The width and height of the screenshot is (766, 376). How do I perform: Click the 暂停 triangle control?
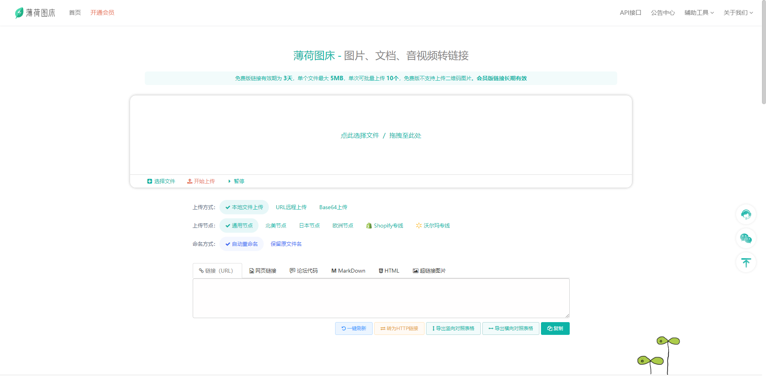[x=236, y=181]
